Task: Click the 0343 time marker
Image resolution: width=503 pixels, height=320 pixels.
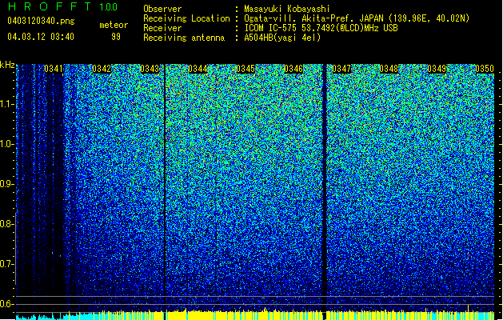Action: point(150,69)
